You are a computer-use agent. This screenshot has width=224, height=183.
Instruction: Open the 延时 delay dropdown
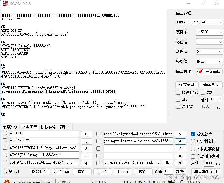(x=216, y=99)
